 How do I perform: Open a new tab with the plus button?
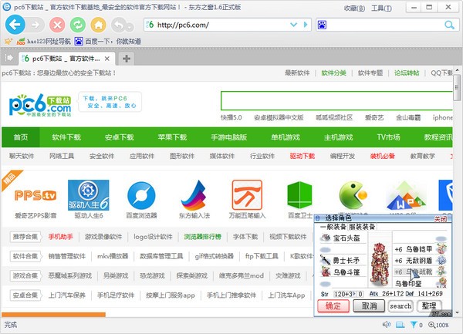(x=127, y=59)
